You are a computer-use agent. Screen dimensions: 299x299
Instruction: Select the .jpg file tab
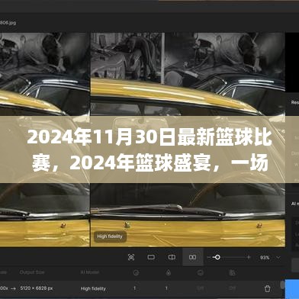click(8, 23)
